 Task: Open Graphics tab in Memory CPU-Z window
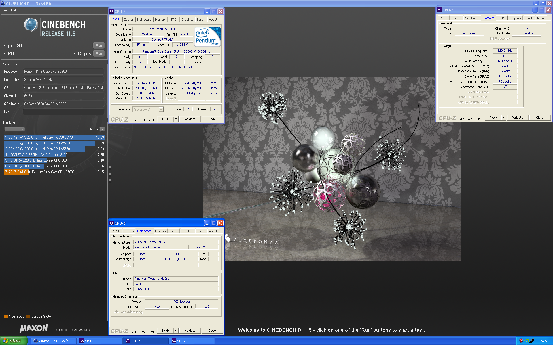pos(515,18)
